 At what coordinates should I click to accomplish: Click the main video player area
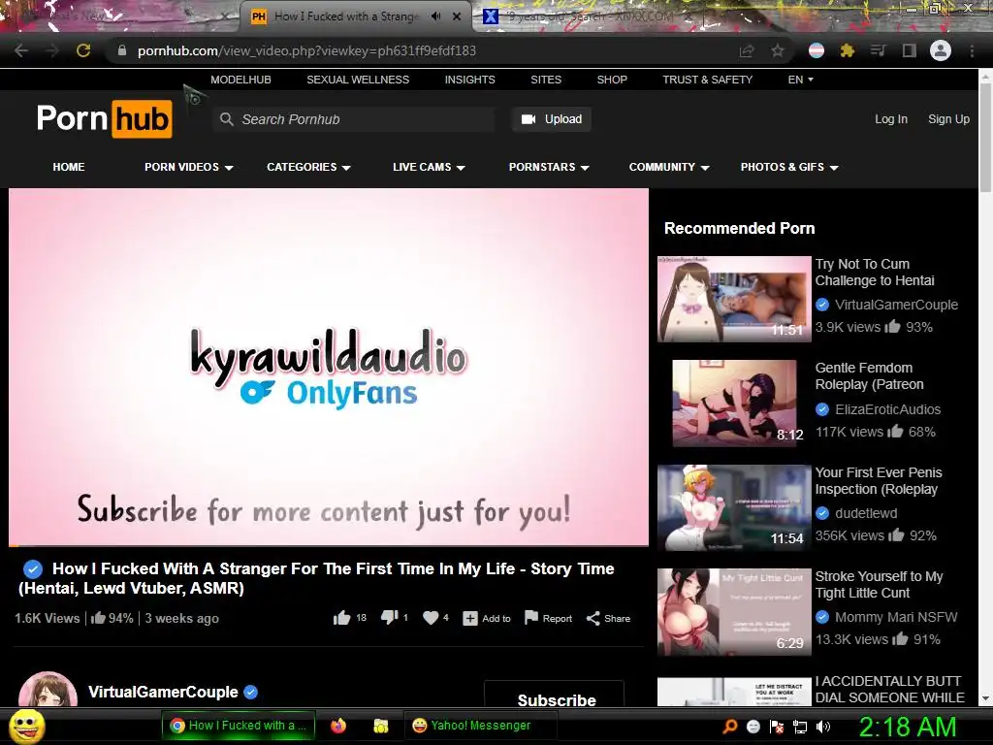pos(329,366)
